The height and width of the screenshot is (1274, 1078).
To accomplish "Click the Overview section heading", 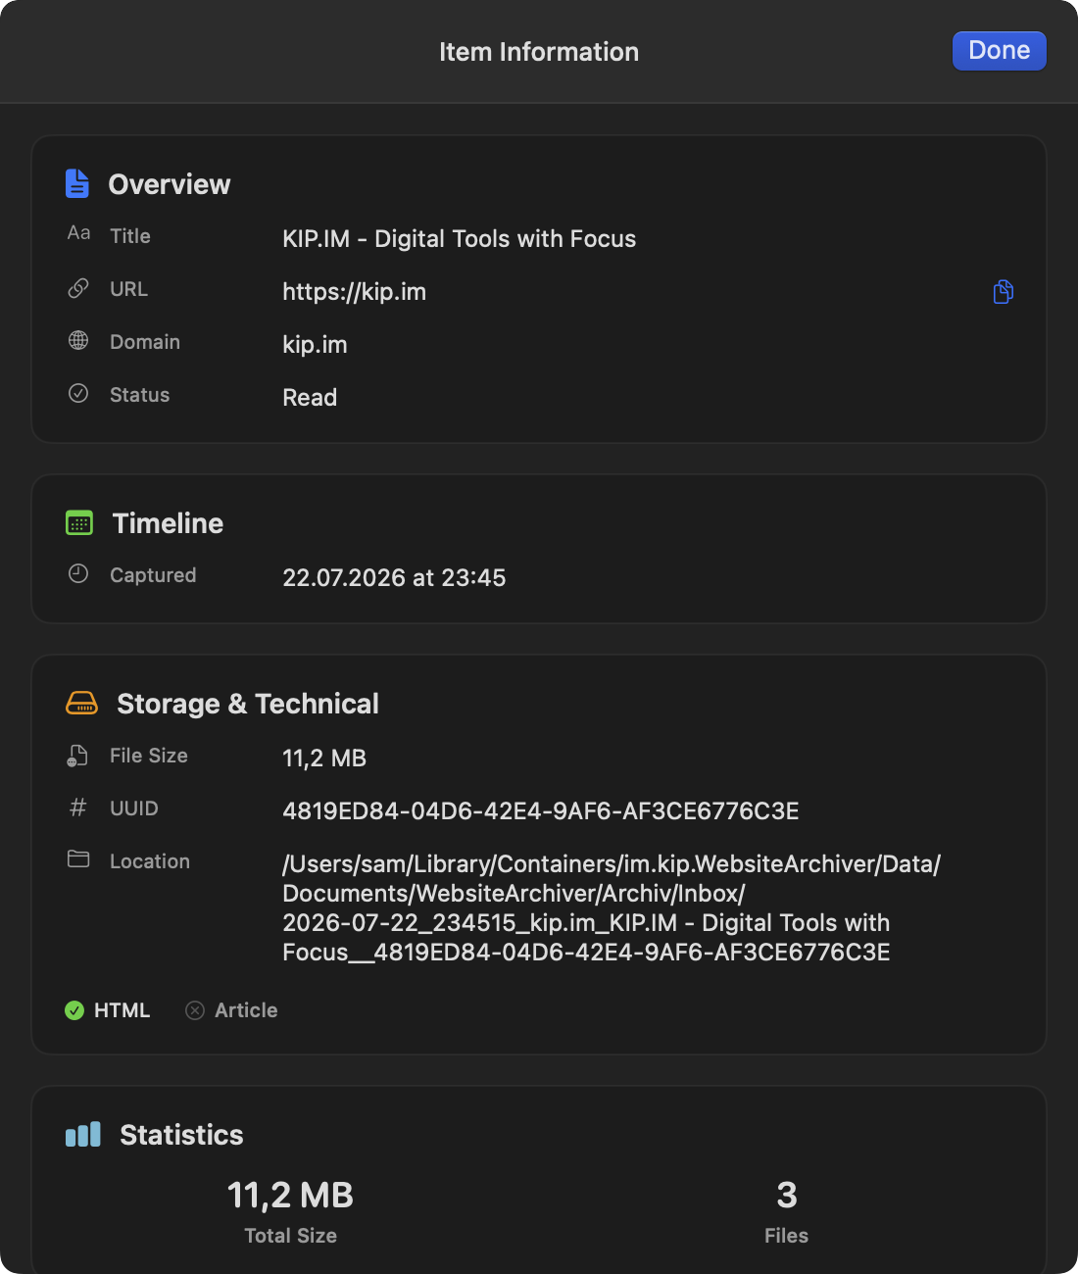I will point(170,184).
